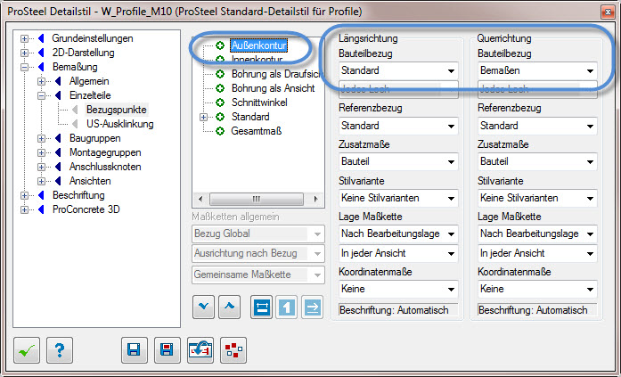The width and height of the screenshot is (621, 377).
Task: Expand Ansichten tree node
Action: (x=42, y=182)
